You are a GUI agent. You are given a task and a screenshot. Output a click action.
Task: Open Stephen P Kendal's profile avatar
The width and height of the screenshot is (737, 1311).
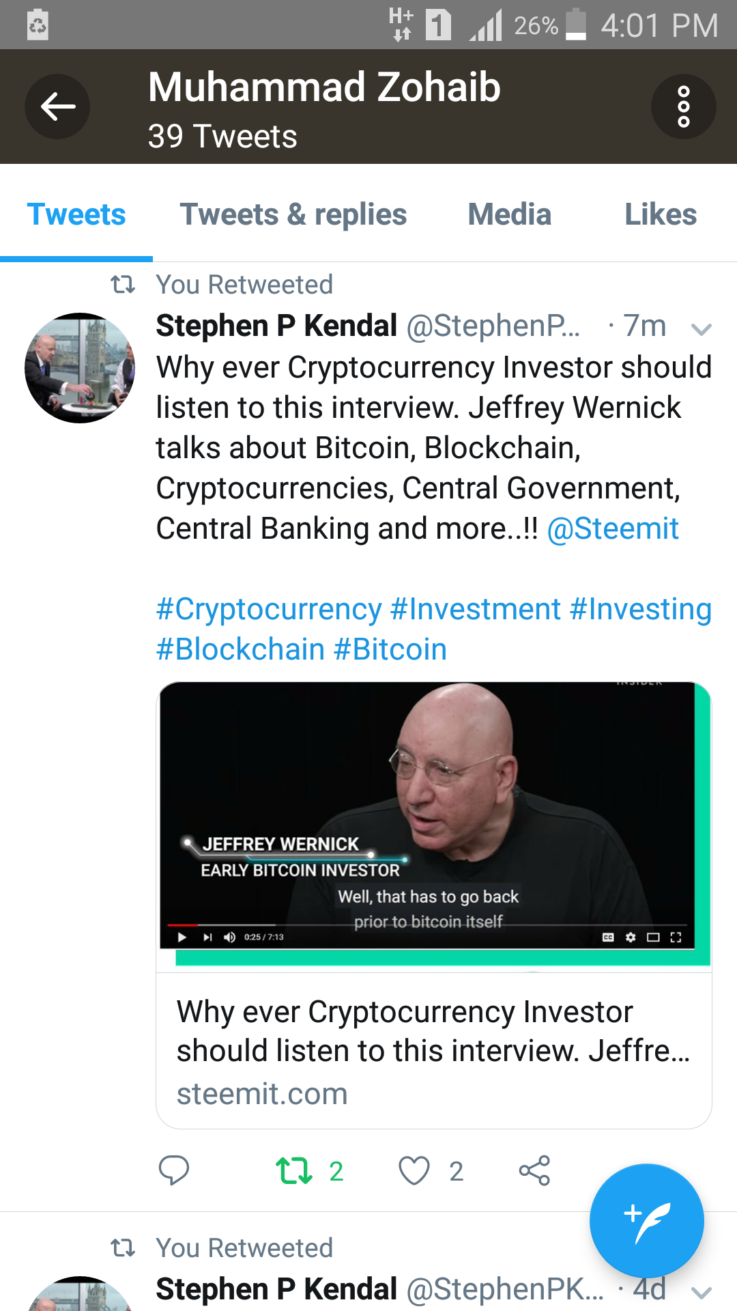[x=79, y=368]
